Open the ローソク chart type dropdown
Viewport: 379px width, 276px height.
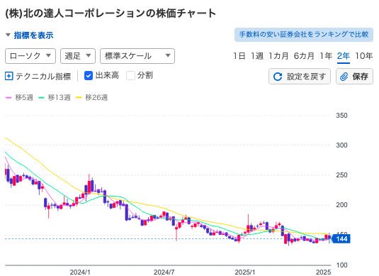pos(30,56)
